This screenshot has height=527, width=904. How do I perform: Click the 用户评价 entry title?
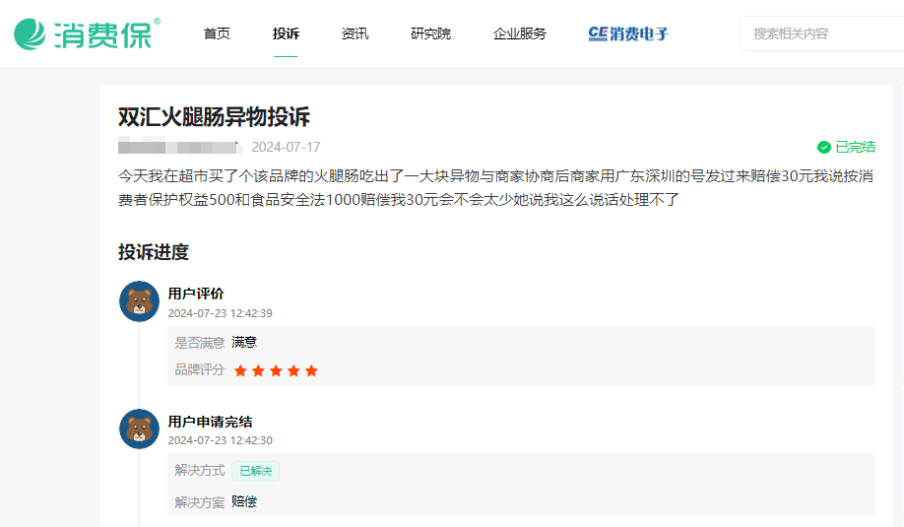[196, 294]
